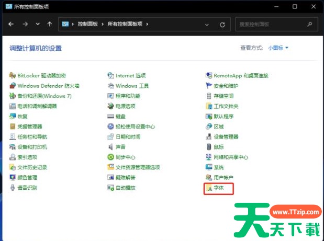Click the color management icon
This screenshot has height=241, width=324.
pos(13,177)
